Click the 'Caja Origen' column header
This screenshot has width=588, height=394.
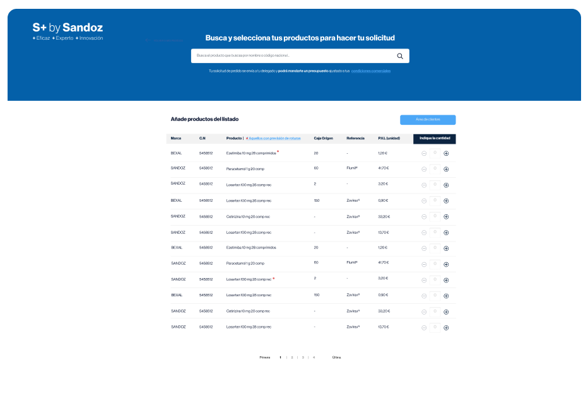point(323,138)
